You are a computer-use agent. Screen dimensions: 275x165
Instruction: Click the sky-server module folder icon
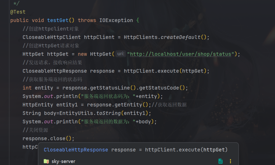pos(46,161)
